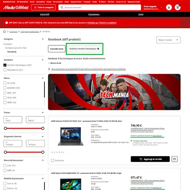This screenshot has height=190, width=190.
Task: Open Outlet top menu item
Action: (95, 2)
